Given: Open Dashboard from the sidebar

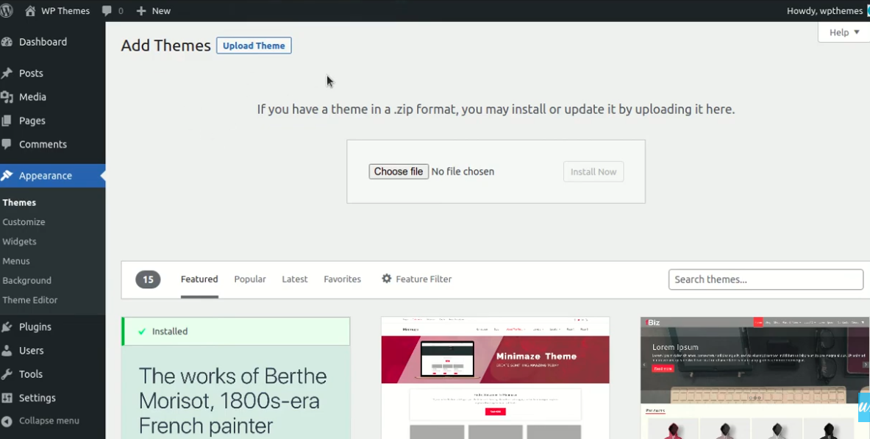Looking at the screenshot, I should [x=43, y=42].
